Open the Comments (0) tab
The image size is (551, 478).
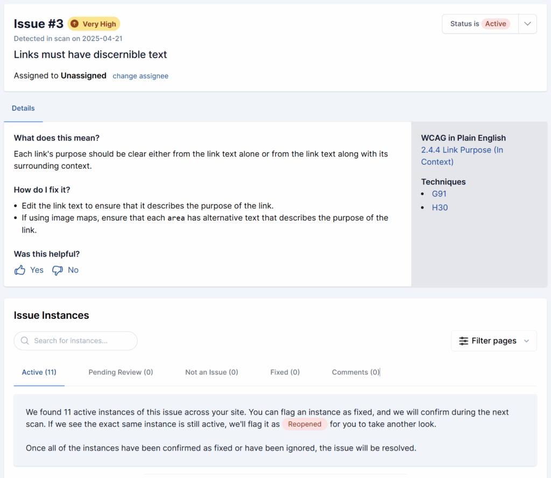[356, 372]
